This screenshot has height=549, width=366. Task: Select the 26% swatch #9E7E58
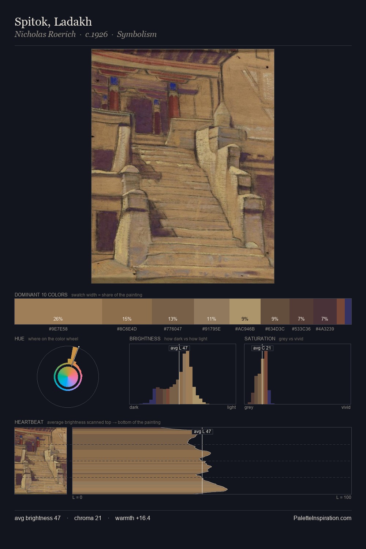coord(58,311)
